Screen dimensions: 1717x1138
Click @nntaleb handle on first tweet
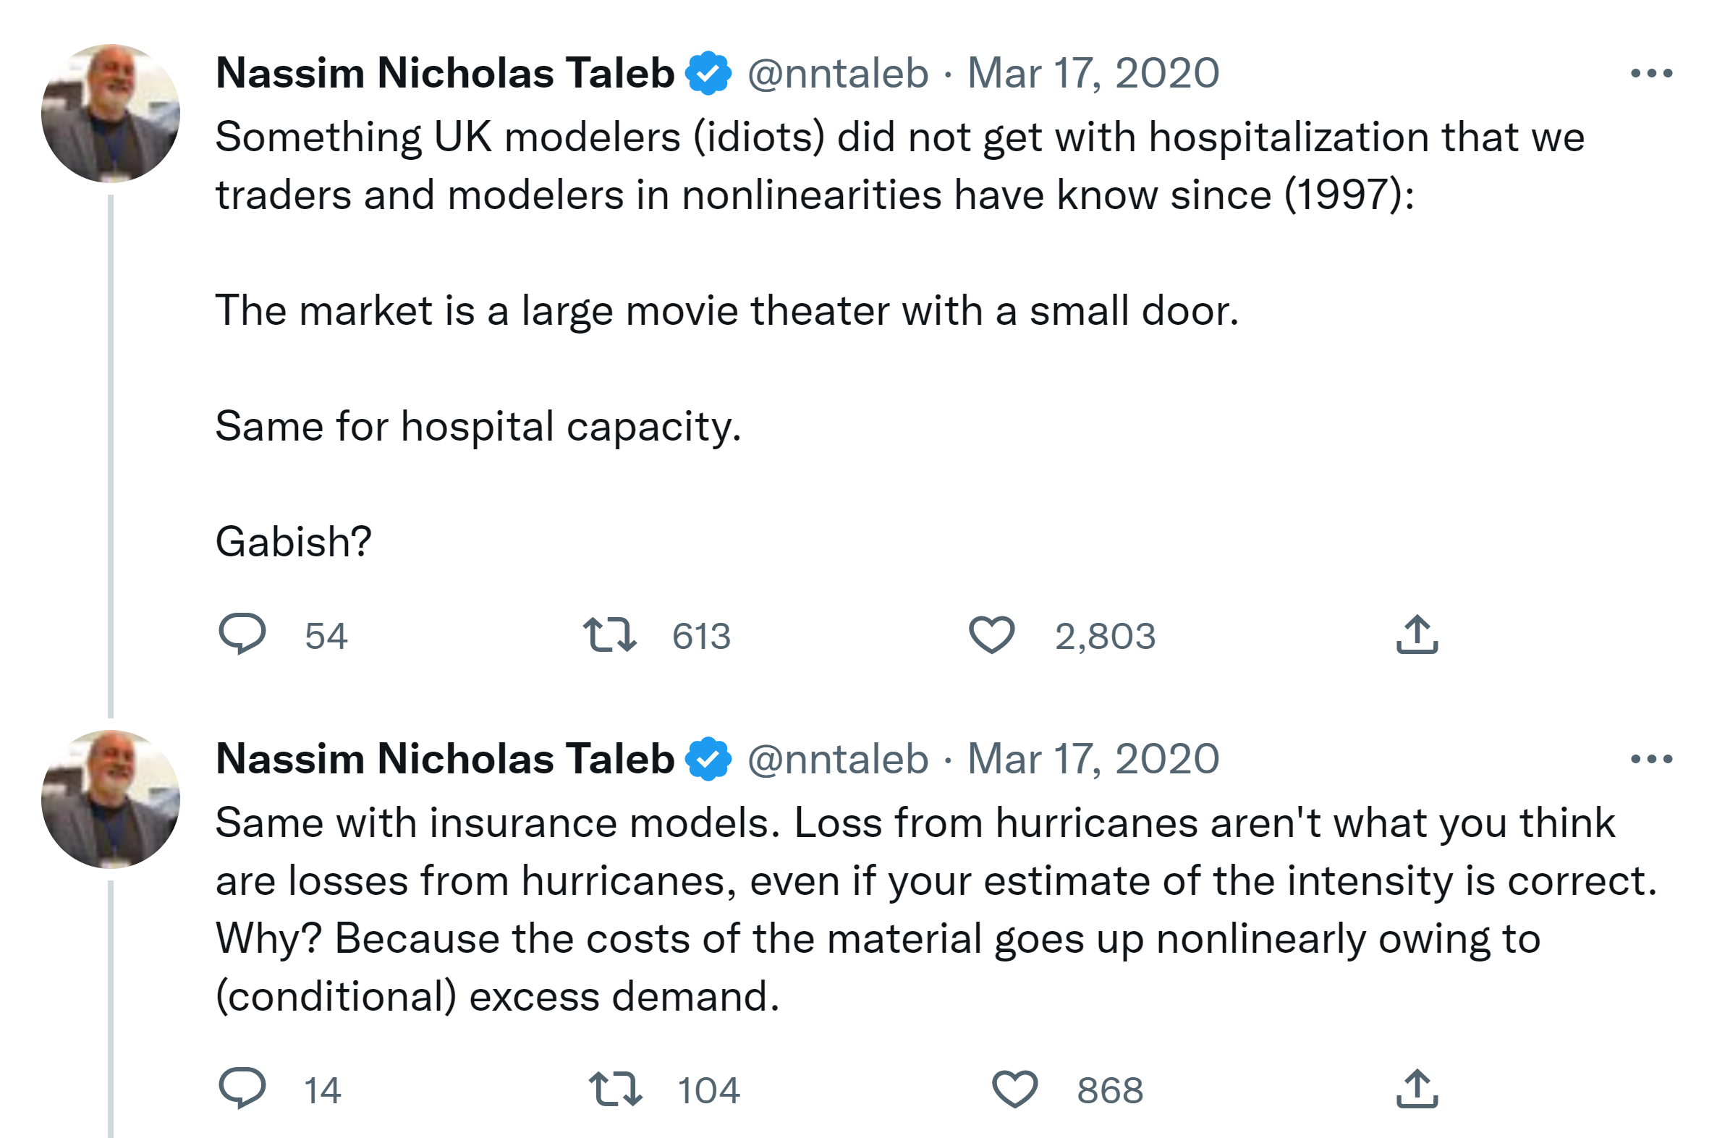pos(837,73)
